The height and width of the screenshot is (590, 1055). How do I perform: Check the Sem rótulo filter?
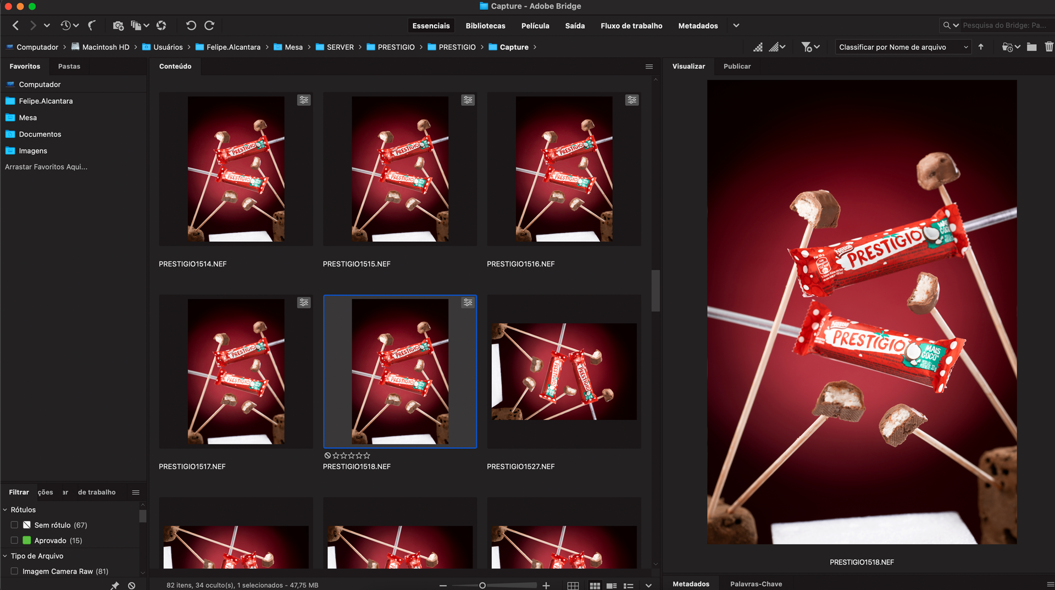[x=14, y=525]
